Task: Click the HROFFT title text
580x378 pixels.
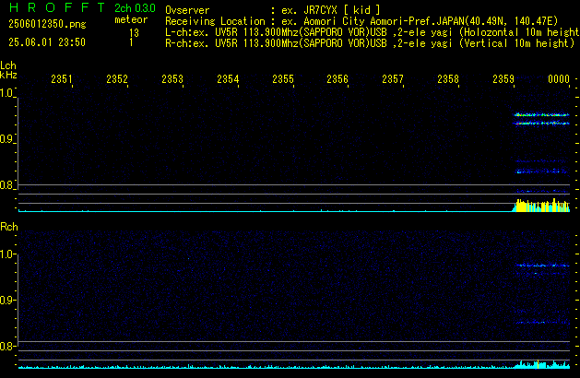Action: pos(57,7)
